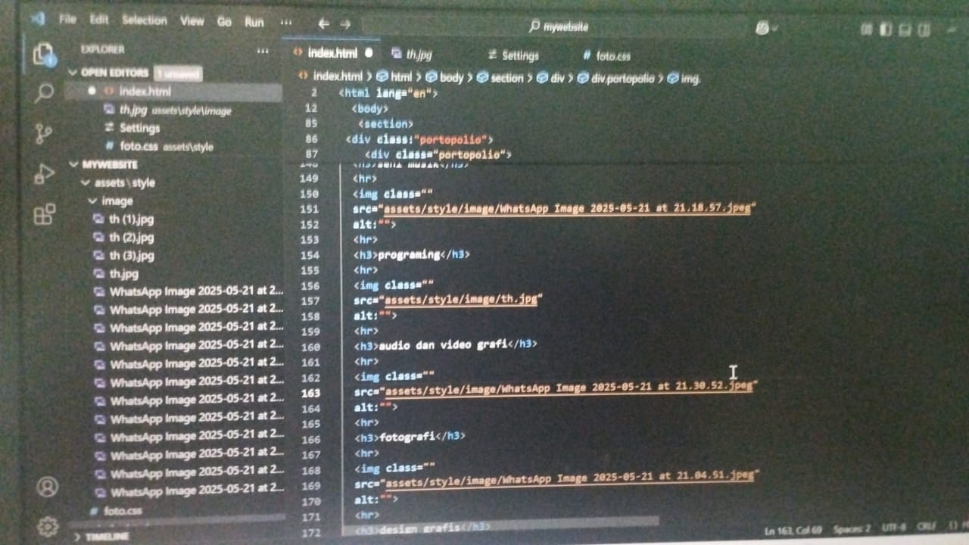Collapse the OPEN EDITORS section
The height and width of the screenshot is (545, 969).
pyautogui.click(x=73, y=73)
